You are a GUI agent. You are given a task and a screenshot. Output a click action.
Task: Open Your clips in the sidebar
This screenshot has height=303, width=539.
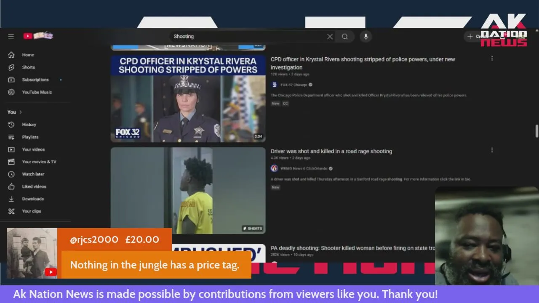pyautogui.click(x=32, y=211)
